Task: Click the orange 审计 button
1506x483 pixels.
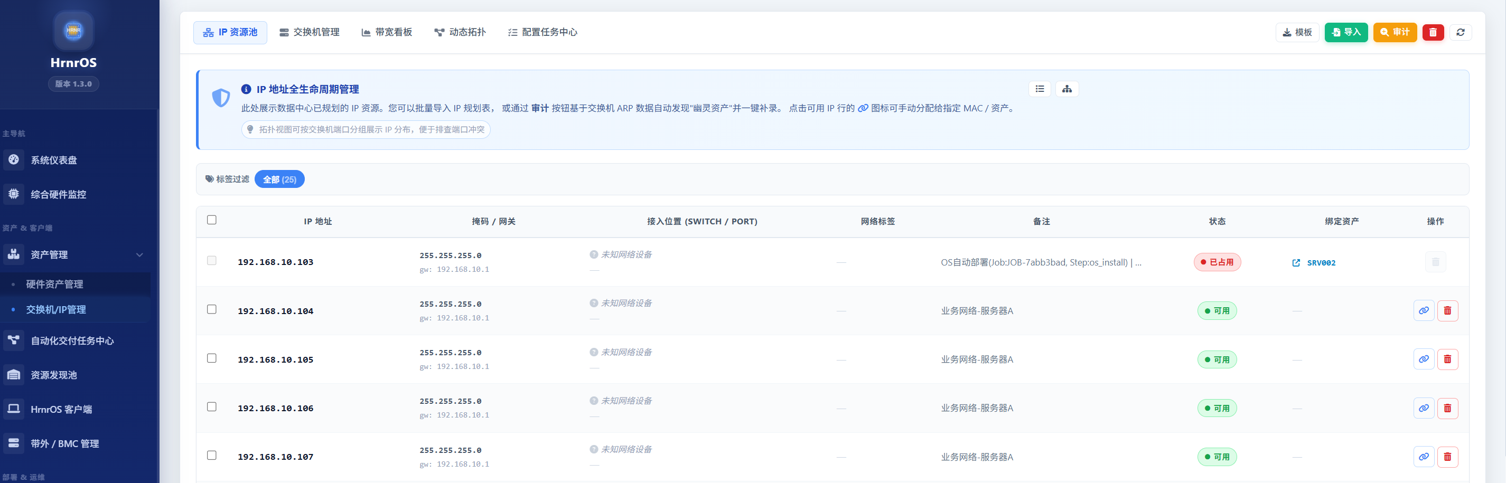Action: coord(1395,33)
